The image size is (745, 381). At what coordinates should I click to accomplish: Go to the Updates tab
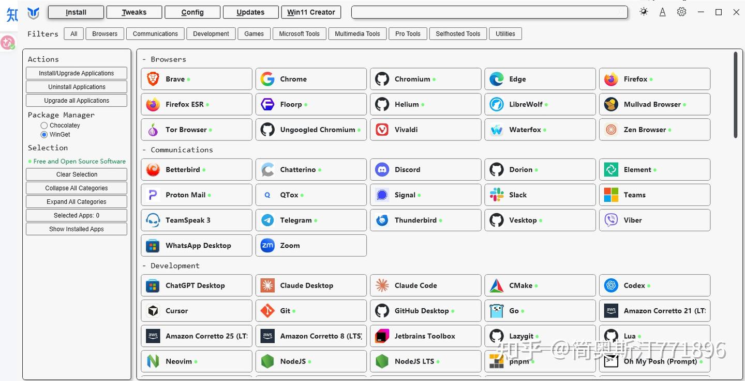(x=250, y=12)
